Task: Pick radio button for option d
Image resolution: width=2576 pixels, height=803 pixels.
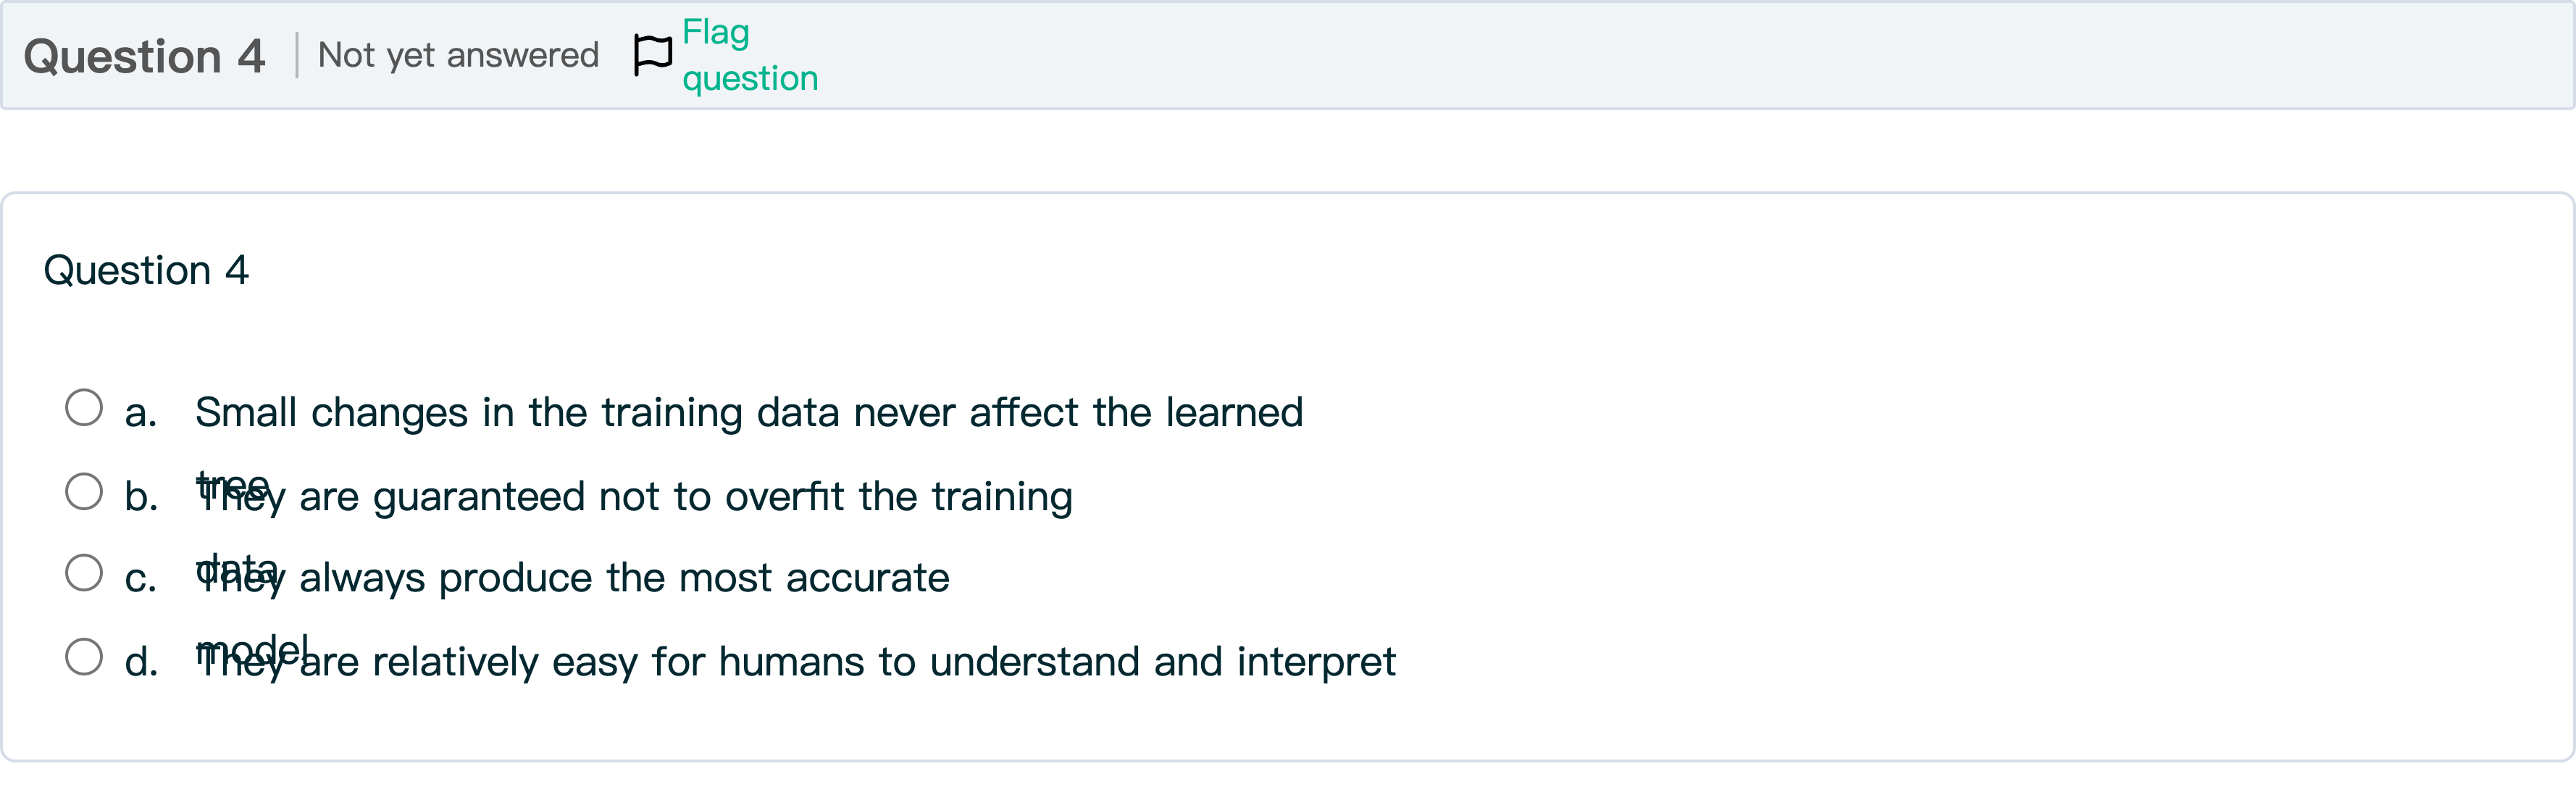Action: [x=84, y=657]
